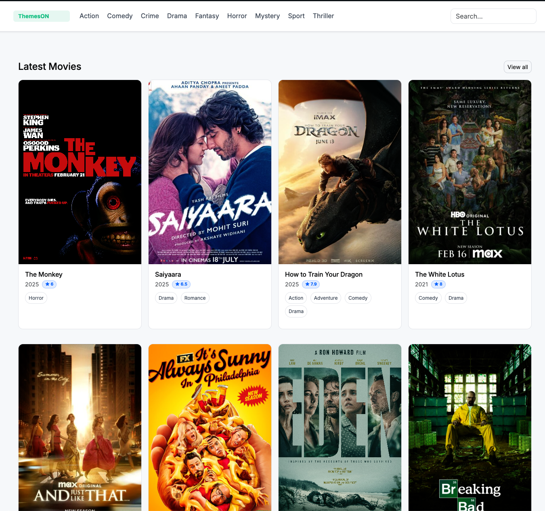The width and height of the screenshot is (545, 511).
Task: Select the Horror tag under The Monkey
Action: tap(36, 298)
